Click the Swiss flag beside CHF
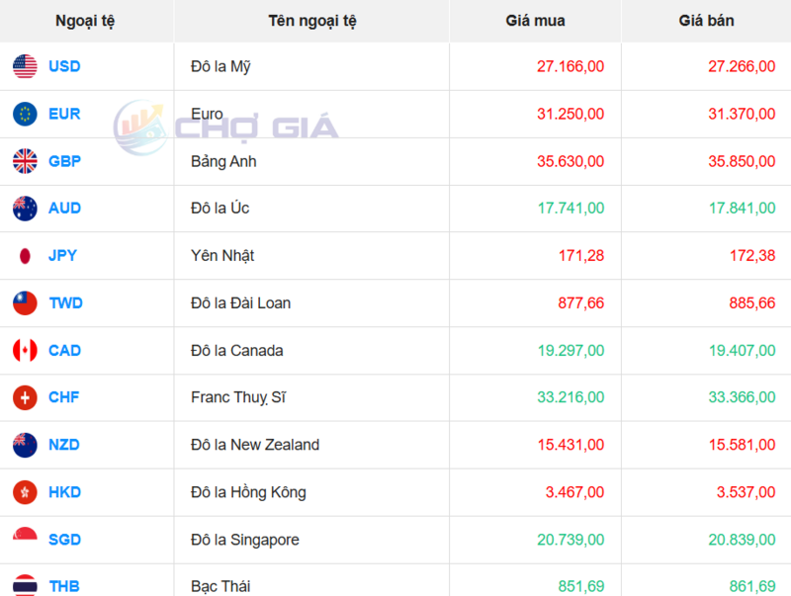The image size is (791, 596). pos(25,397)
